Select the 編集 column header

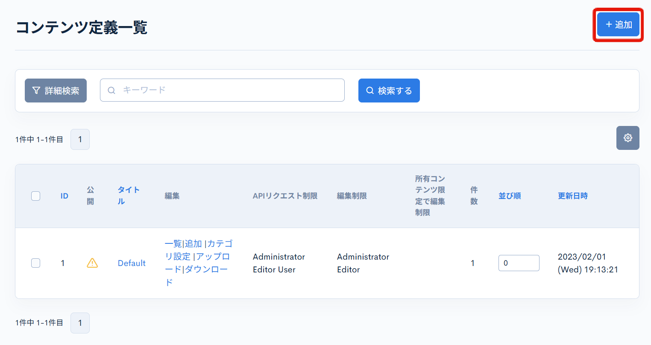172,196
